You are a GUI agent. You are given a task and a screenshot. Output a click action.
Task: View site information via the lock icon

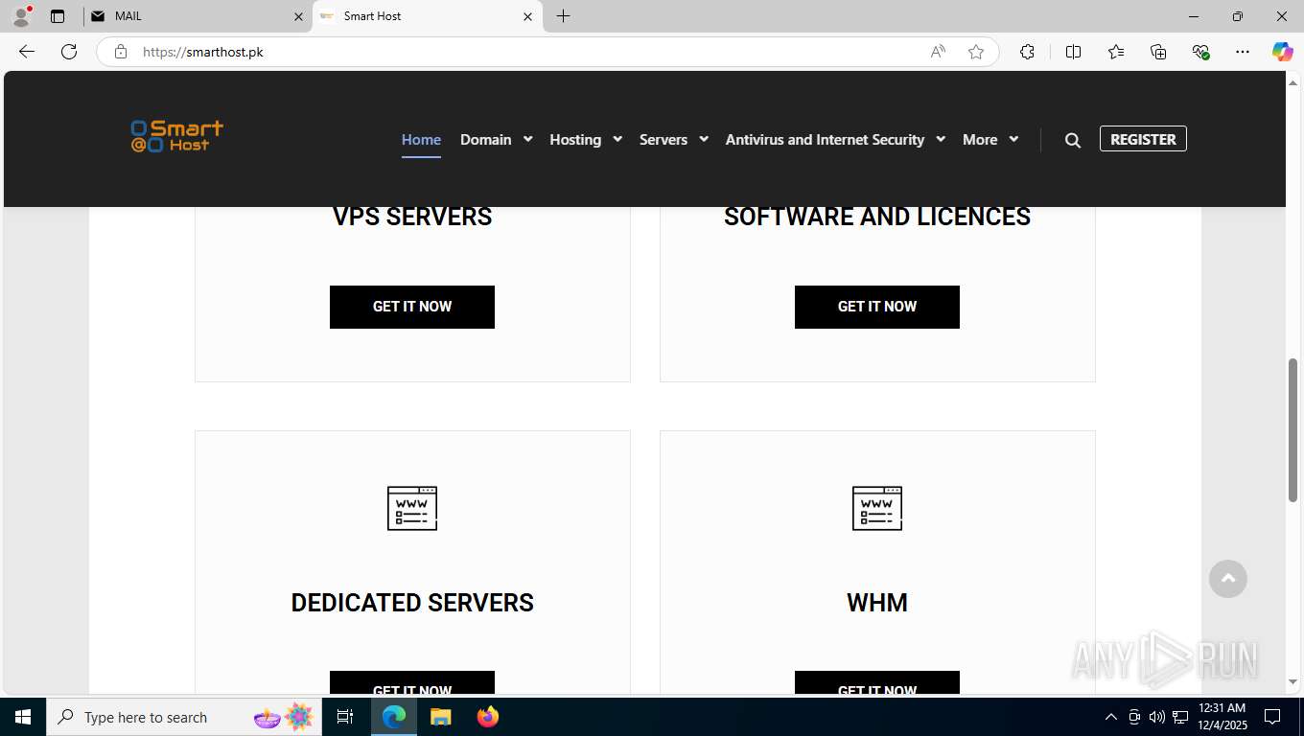pyautogui.click(x=121, y=52)
